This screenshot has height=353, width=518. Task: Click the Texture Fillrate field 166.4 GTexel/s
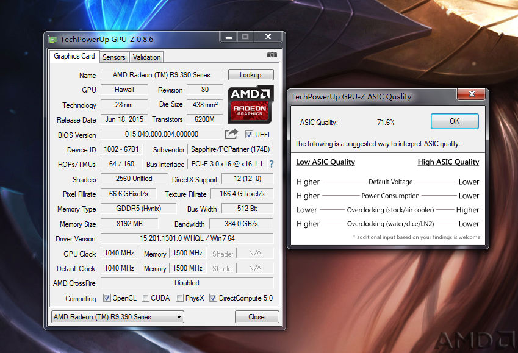click(x=242, y=194)
